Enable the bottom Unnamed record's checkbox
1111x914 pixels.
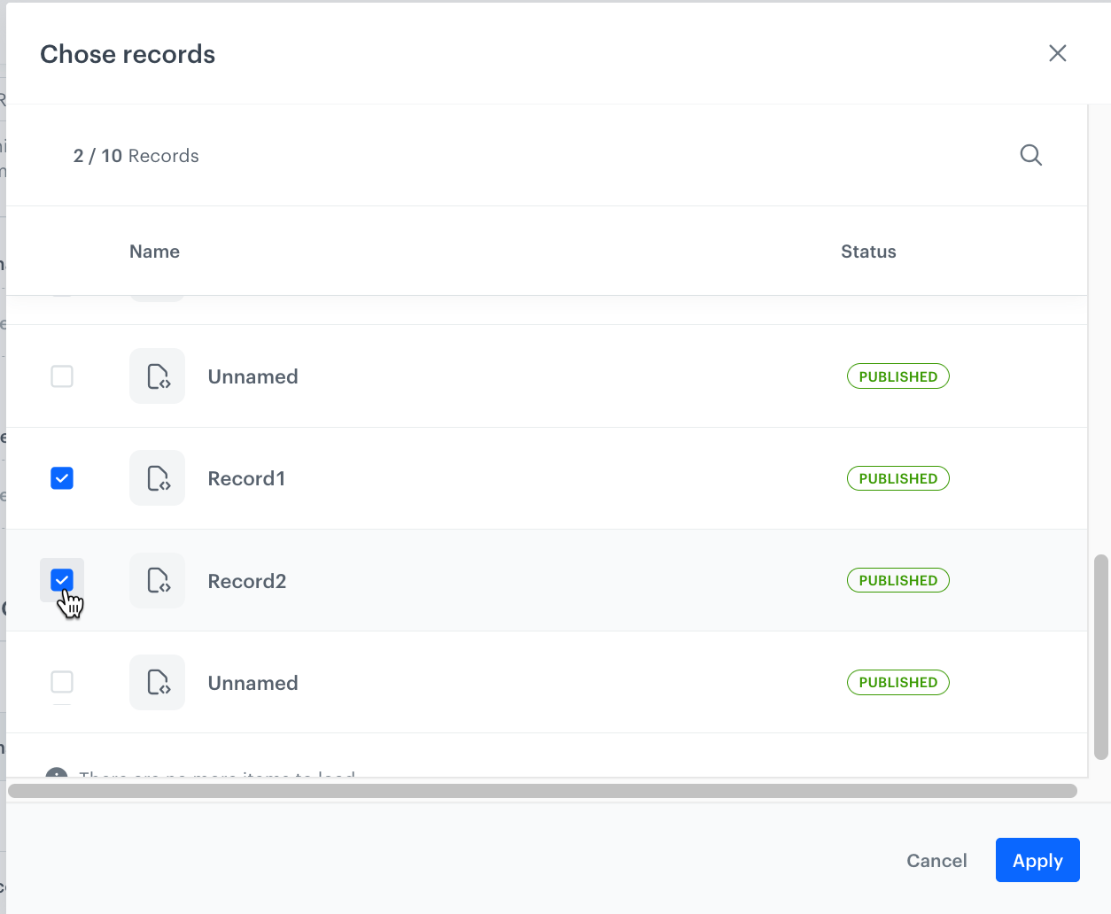click(62, 682)
